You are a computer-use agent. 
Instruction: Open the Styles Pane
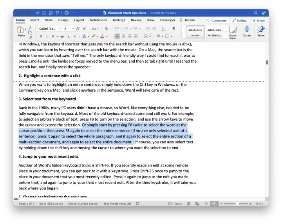(x=233, y=31)
